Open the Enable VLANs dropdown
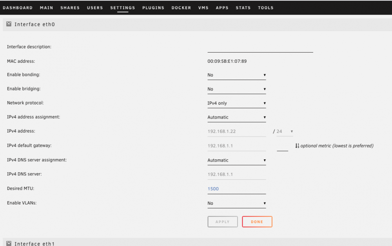 (x=236, y=203)
